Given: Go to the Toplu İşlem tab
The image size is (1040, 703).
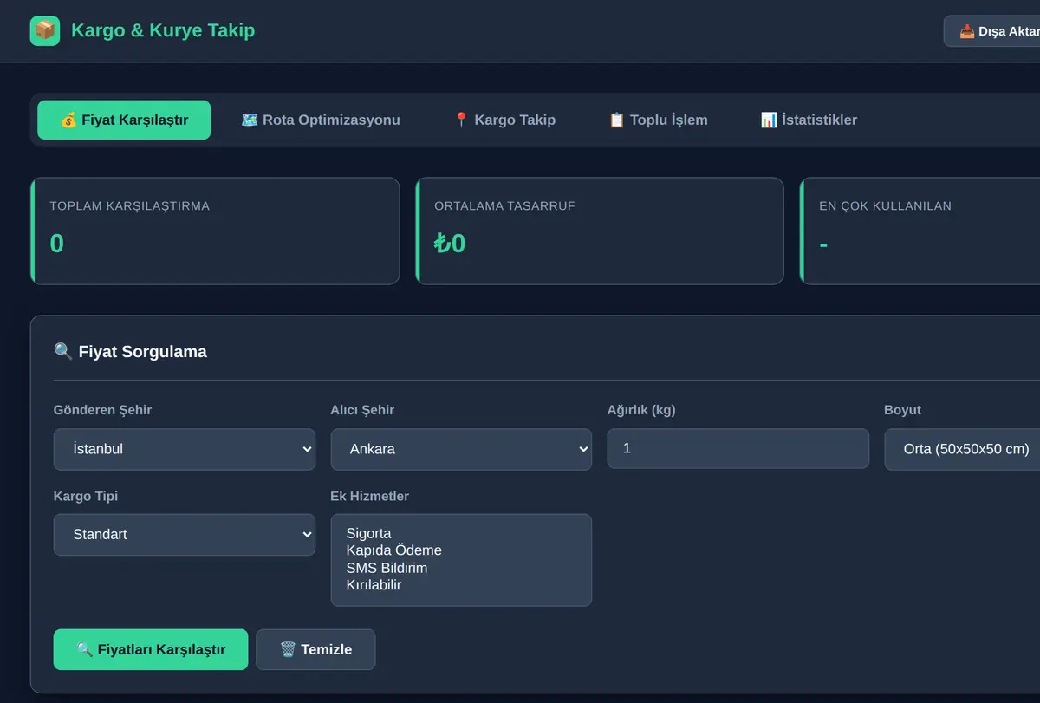Looking at the screenshot, I should pos(658,120).
